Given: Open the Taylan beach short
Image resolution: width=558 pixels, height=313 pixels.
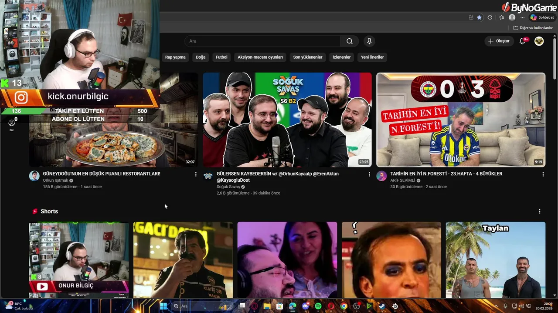Looking at the screenshot, I should [496, 260].
